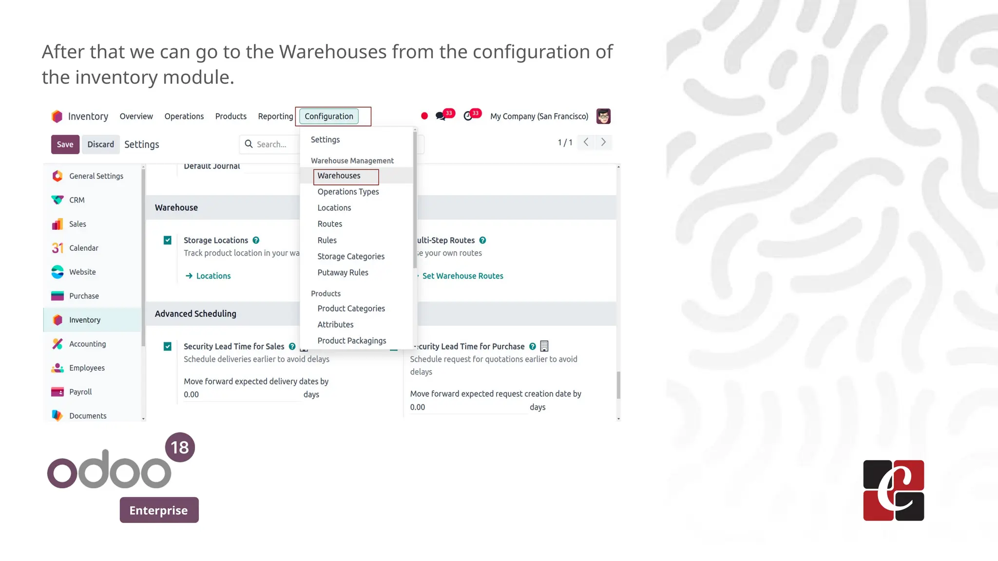The height and width of the screenshot is (561, 998).
Task: Click the Inventory app logo icon
Action: coord(57,116)
